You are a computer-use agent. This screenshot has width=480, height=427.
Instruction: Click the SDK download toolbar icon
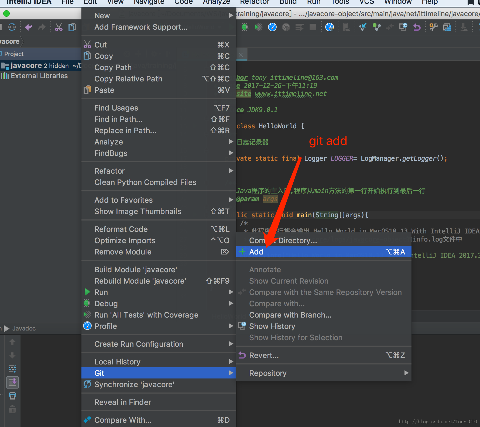[x=464, y=27]
